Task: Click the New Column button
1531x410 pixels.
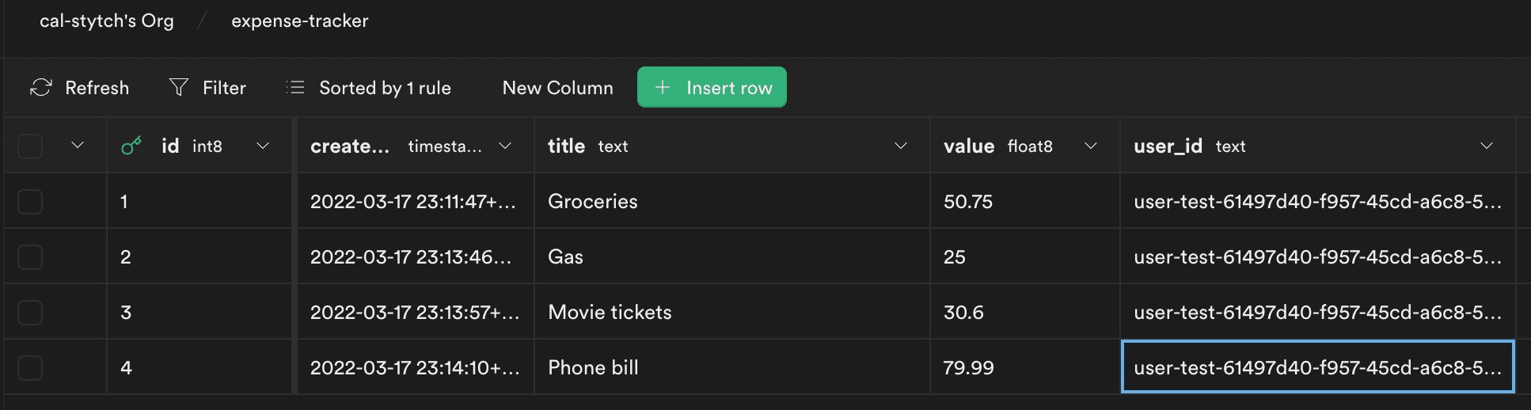Action: click(x=558, y=87)
